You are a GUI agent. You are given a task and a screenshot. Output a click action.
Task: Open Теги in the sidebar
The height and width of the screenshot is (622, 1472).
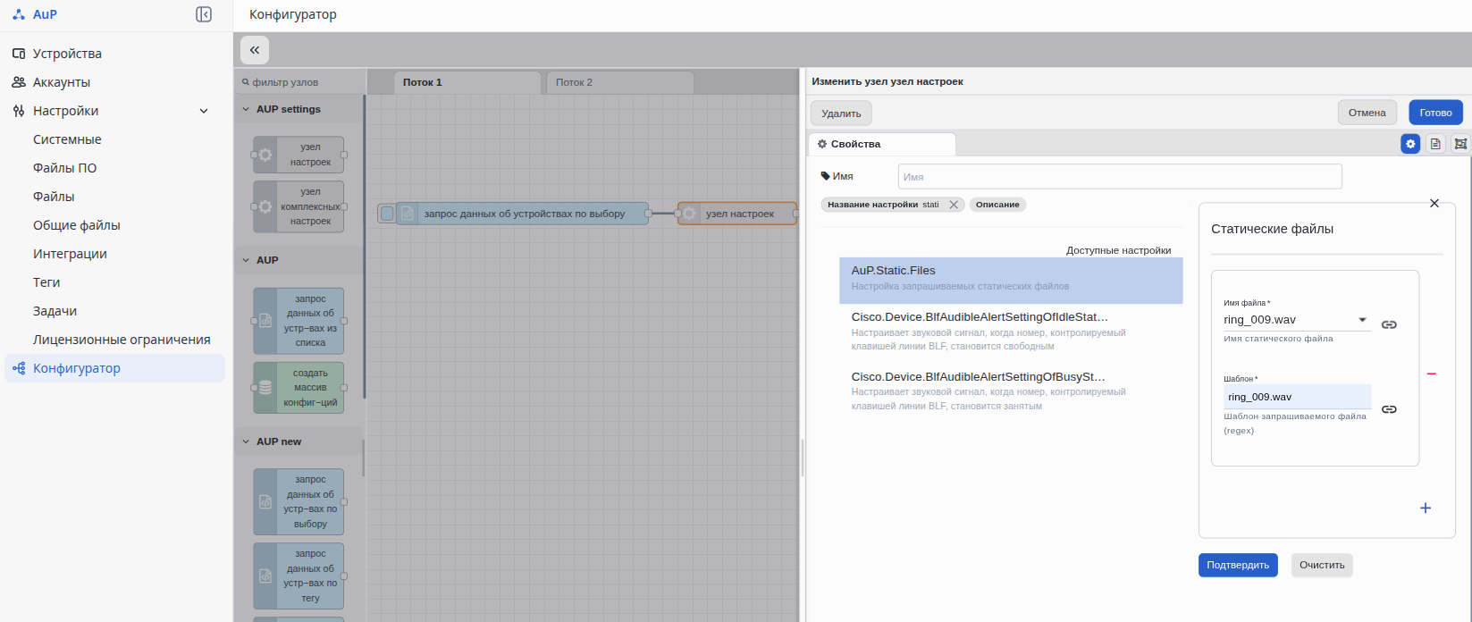(x=46, y=282)
